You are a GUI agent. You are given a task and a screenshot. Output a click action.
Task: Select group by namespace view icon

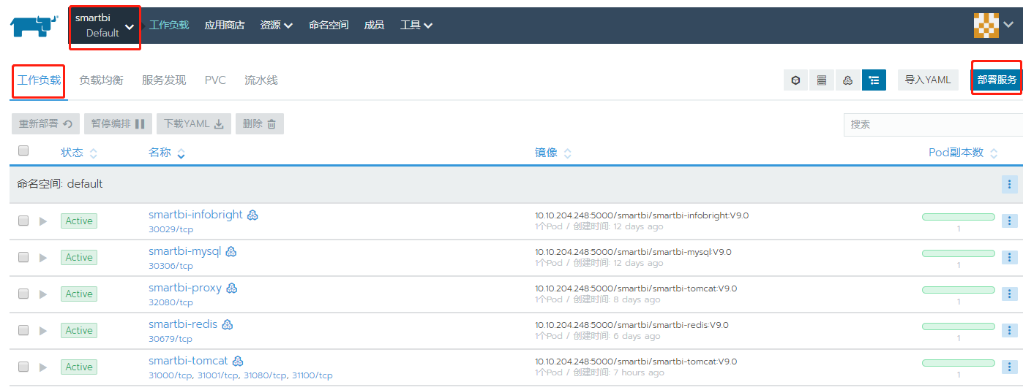874,80
